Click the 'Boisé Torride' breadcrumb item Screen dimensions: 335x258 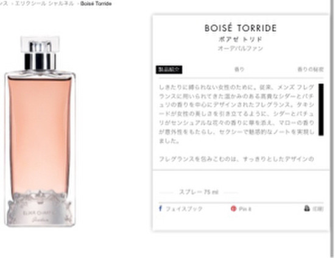[96, 4]
